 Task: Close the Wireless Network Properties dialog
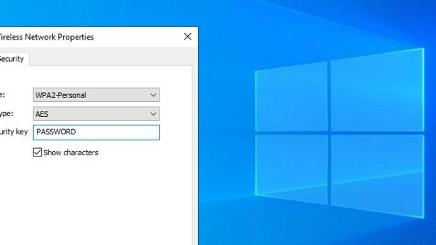click(188, 37)
